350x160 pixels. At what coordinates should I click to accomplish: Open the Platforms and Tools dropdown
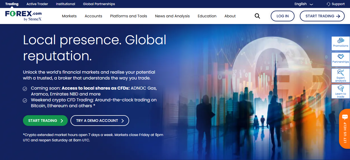pos(128,16)
